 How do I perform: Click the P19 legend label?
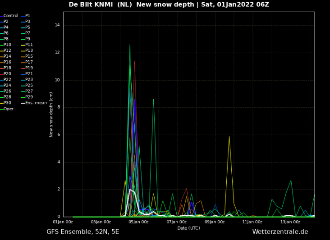[29, 68]
